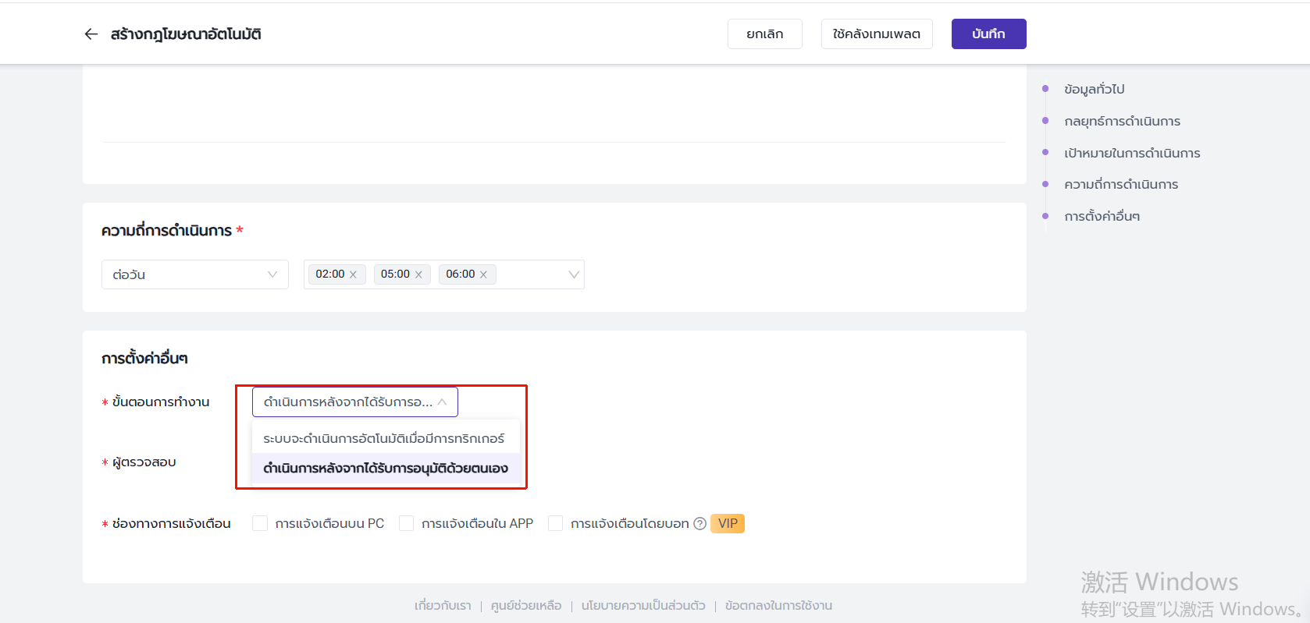Toggle การแจ้งเตือนโดยบอท checkbox

pos(555,523)
